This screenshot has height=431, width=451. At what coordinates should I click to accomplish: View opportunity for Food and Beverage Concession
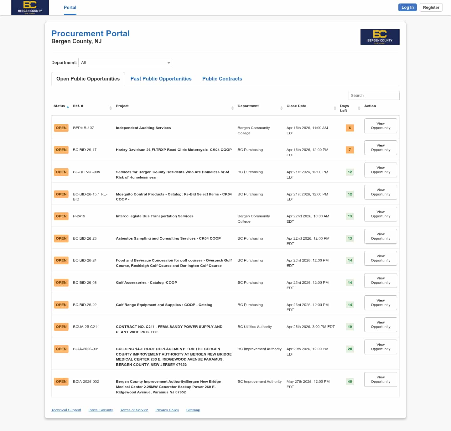click(381, 258)
